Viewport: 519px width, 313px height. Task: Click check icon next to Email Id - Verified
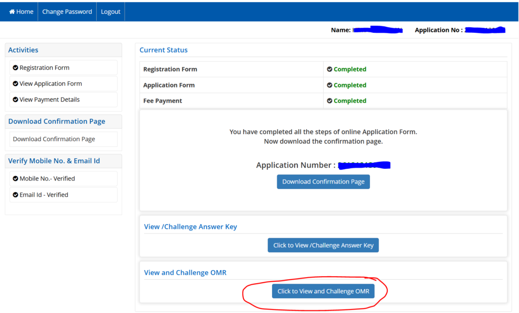[16, 195]
